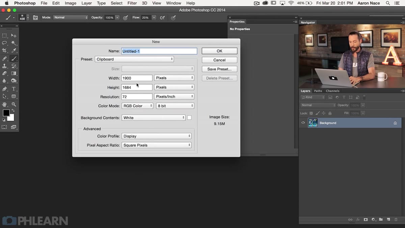405x228 pixels.
Task: Open Background Contents White dropdown
Action: [x=154, y=118]
